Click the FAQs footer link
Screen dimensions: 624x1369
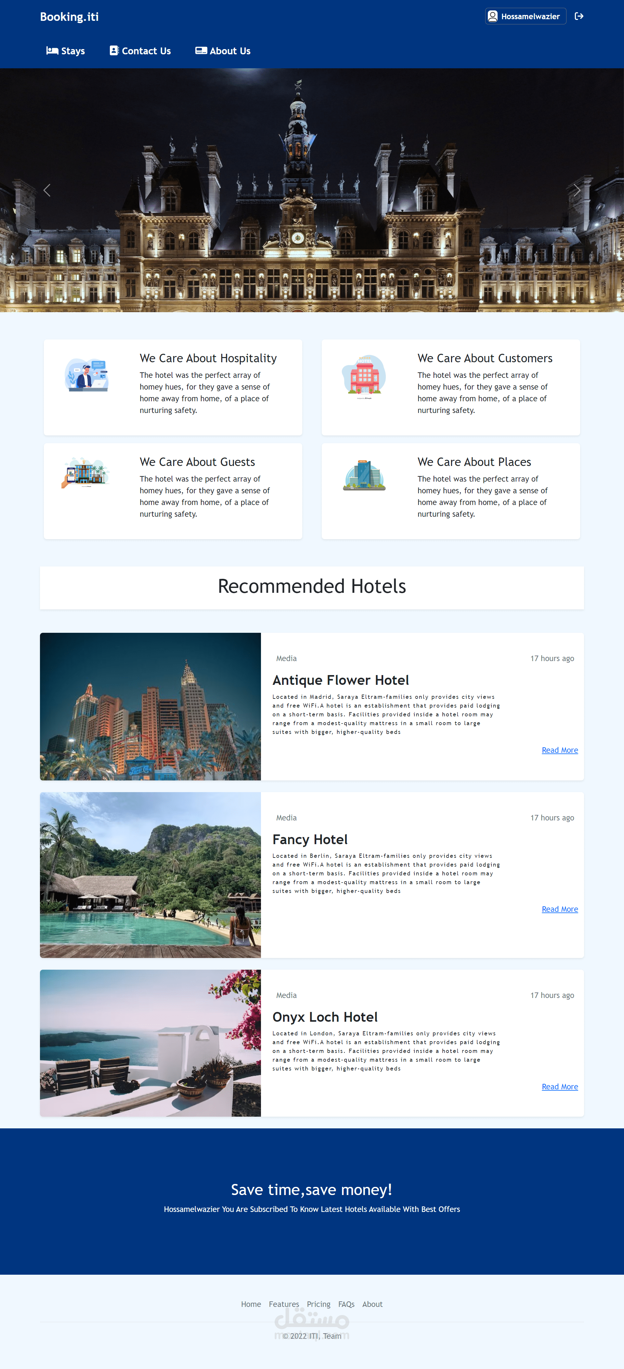pos(346,1304)
